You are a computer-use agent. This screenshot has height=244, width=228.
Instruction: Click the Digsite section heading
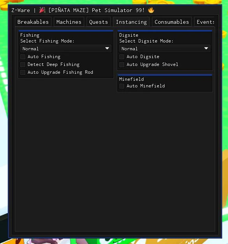tap(129, 35)
